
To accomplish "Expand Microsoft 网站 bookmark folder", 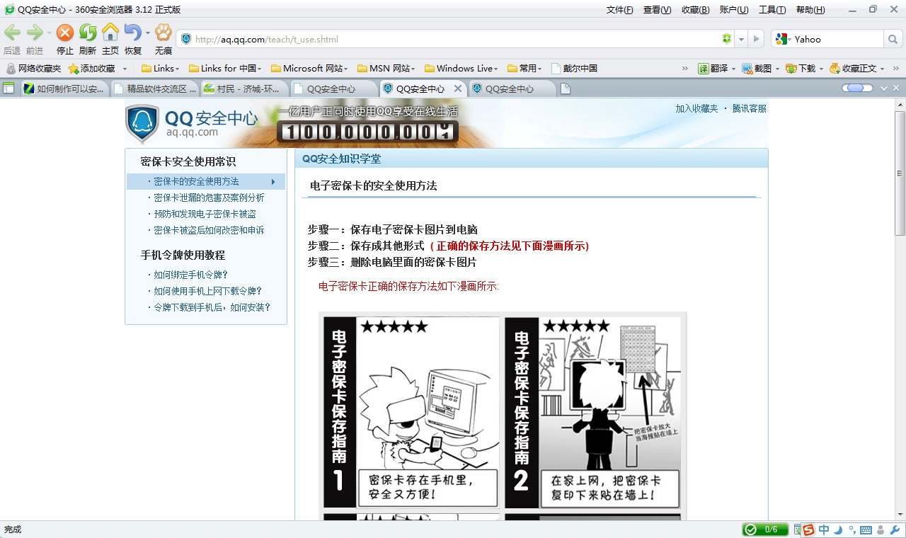I will (x=309, y=69).
